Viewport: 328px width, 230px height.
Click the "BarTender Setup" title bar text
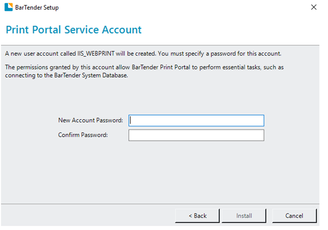pyautogui.click(x=37, y=8)
